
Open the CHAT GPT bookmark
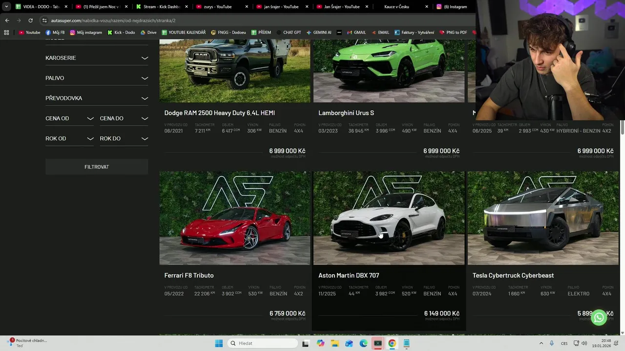(x=289, y=32)
